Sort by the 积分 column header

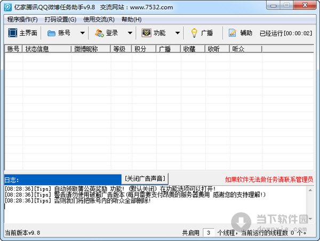[x=144, y=49]
